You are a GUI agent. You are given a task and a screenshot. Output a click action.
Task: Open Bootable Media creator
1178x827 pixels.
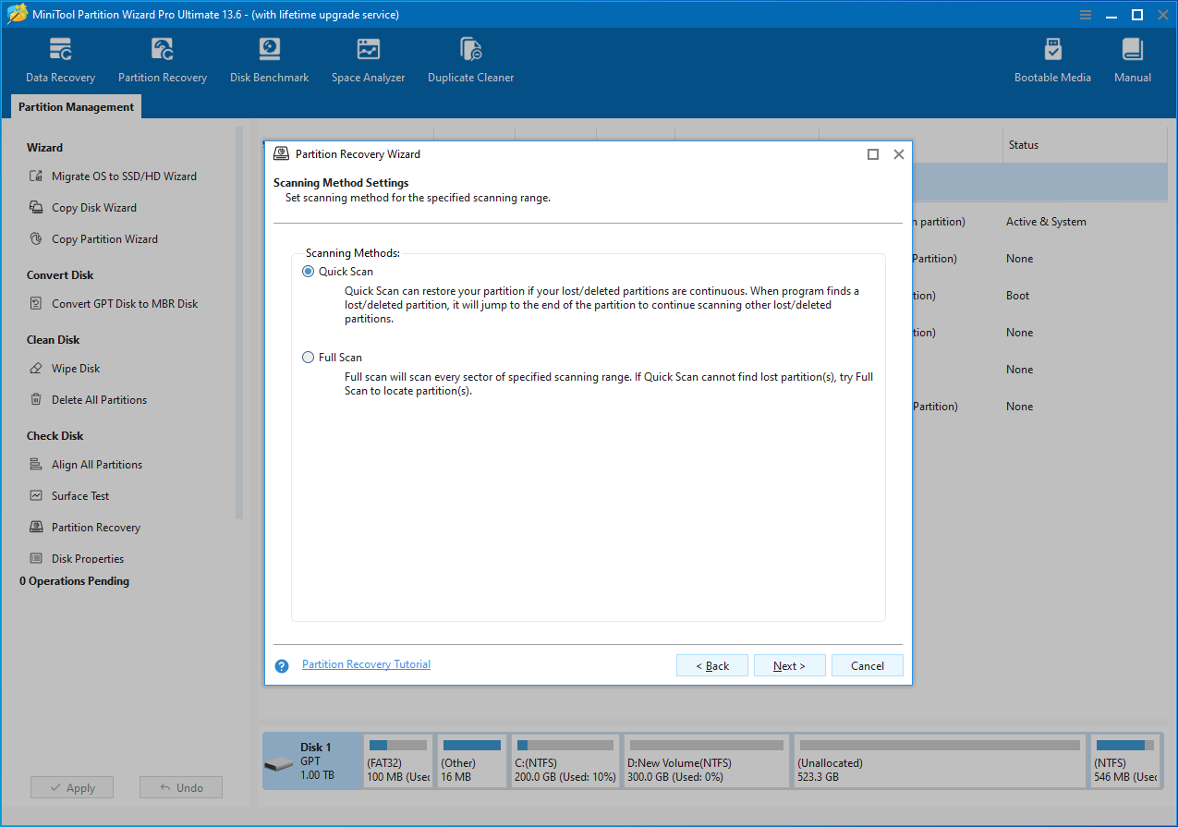pos(1052,57)
